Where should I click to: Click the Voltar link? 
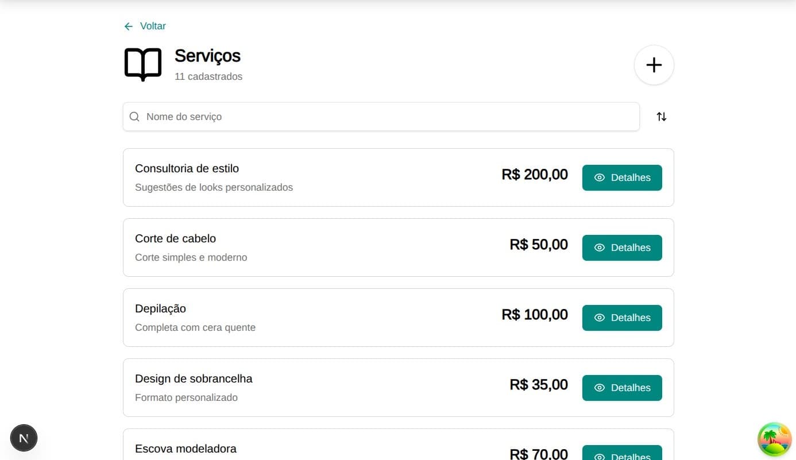coord(152,26)
